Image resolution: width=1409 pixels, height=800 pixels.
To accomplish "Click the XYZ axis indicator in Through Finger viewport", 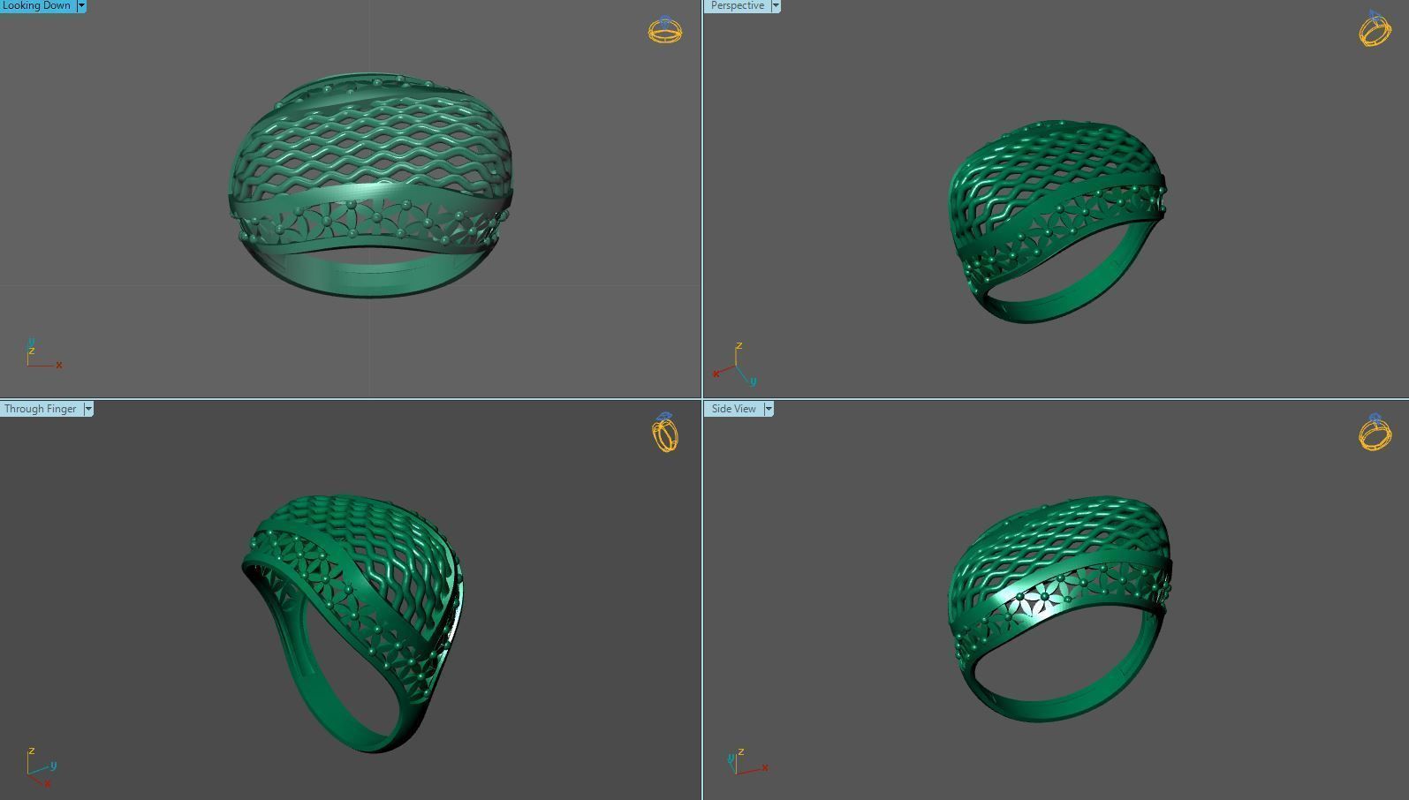I will pos(42,767).
